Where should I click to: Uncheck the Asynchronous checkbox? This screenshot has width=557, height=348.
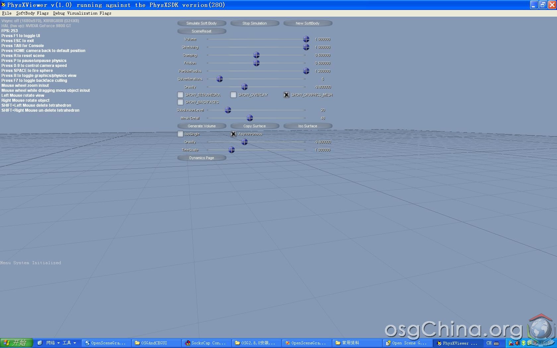pyautogui.click(x=233, y=134)
